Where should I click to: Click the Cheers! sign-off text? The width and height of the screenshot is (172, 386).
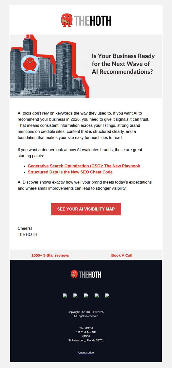[25, 228]
